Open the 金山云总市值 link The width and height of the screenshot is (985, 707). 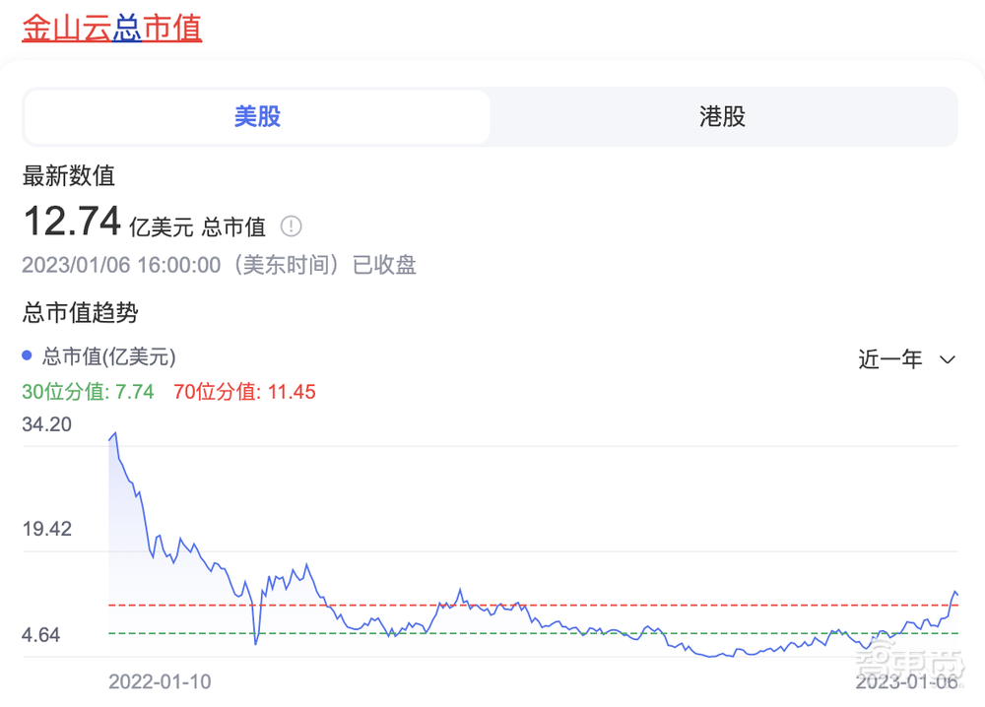111,28
